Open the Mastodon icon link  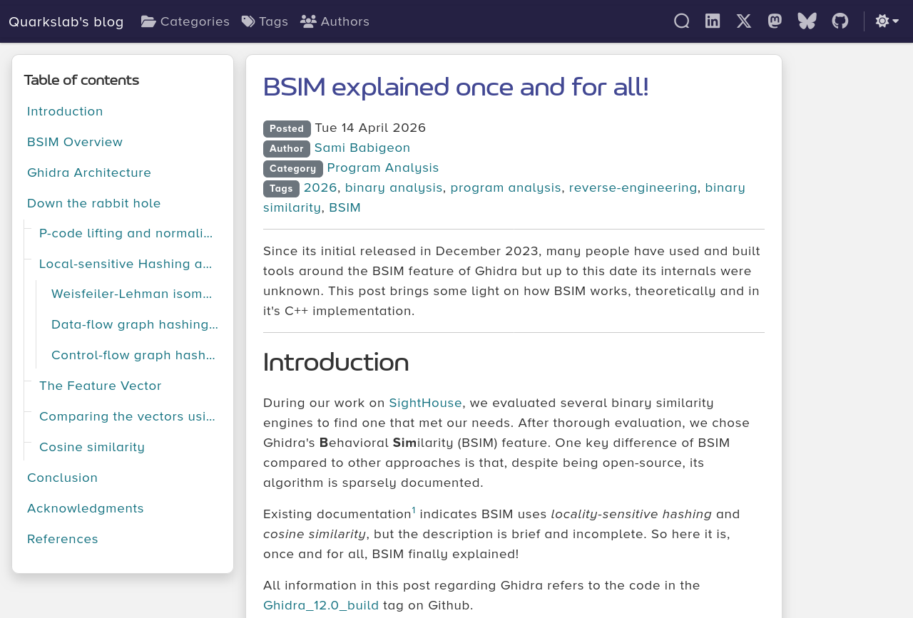[x=775, y=21]
